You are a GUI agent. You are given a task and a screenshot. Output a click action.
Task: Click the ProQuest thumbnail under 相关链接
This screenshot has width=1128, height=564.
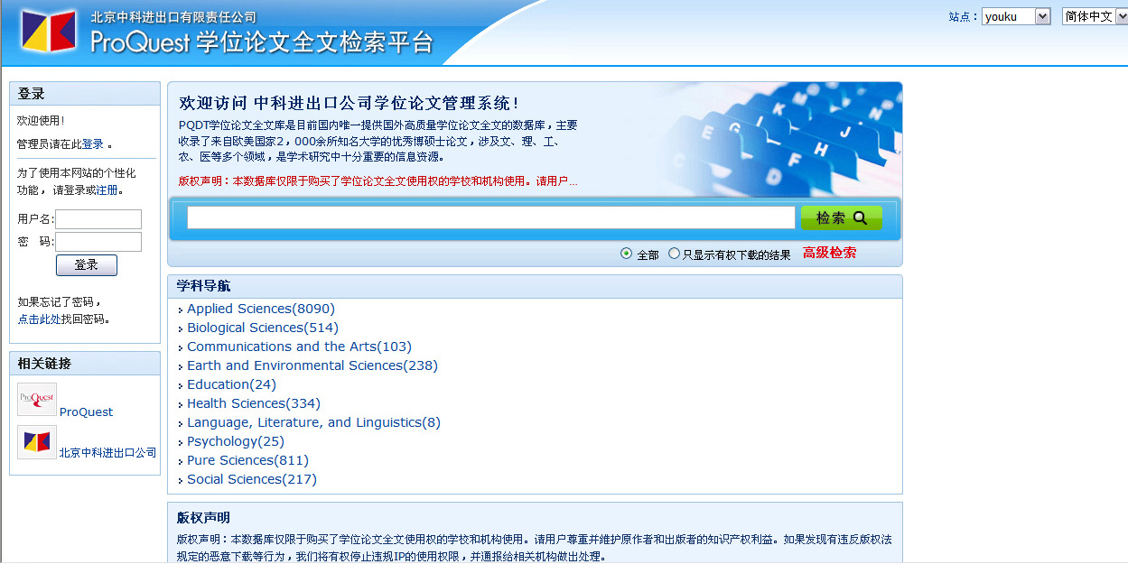[x=37, y=400]
